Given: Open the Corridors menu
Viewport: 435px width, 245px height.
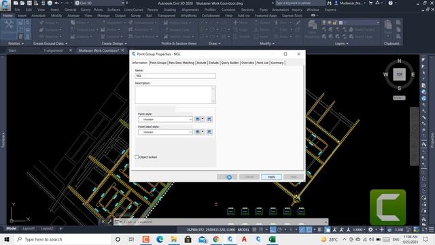Looking at the screenshot, I should 228,10.
